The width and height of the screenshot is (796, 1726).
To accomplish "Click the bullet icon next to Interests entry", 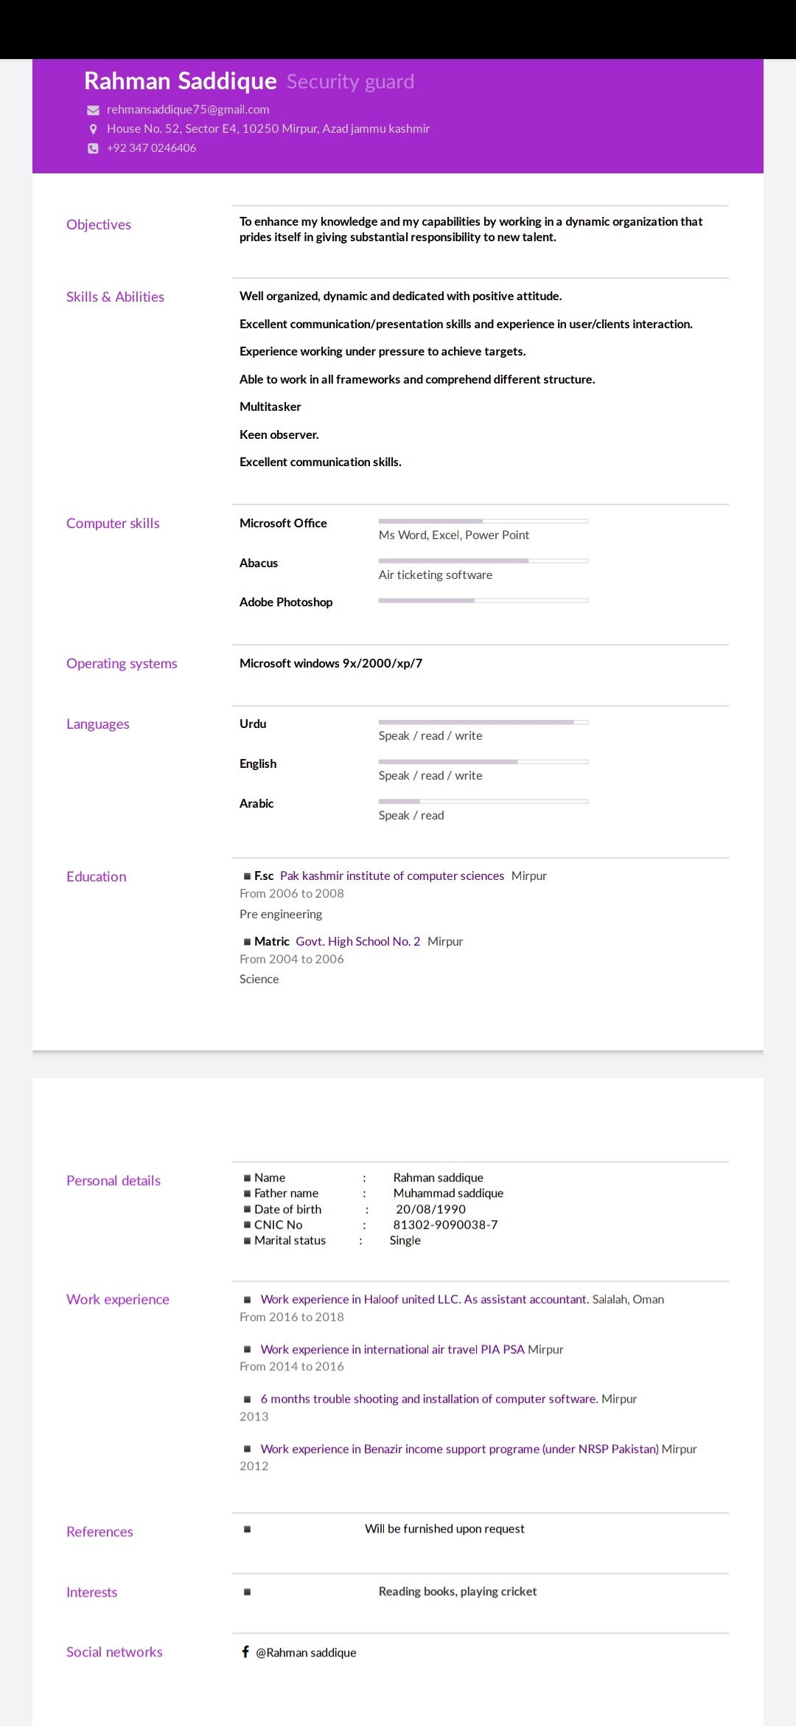I will 247,1592.
